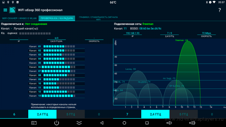Toggle left panel 5 ГГЦ band
The width and height of the screenshot is (226, 127).
click(71, 114)
